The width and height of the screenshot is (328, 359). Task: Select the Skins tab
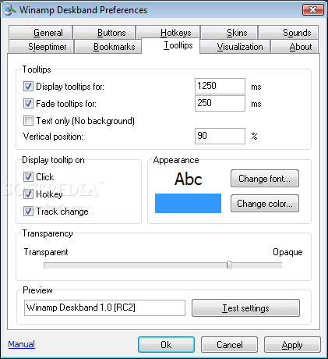click(x=229, y=33)
